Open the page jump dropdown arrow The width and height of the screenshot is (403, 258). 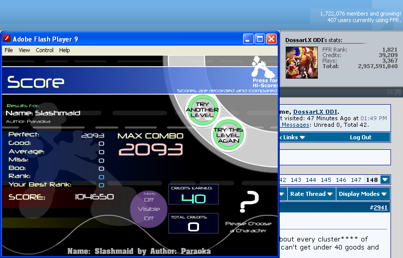(384, 180)
